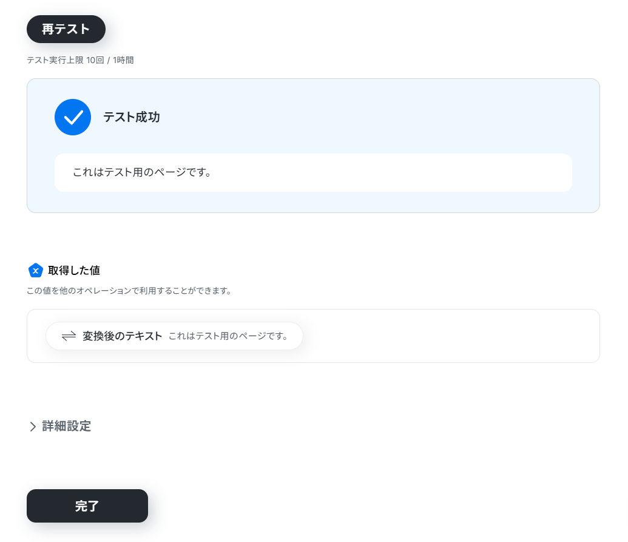Click the テスト成功 heading
This screenshot has height=542, width=628.
[132, 117]
